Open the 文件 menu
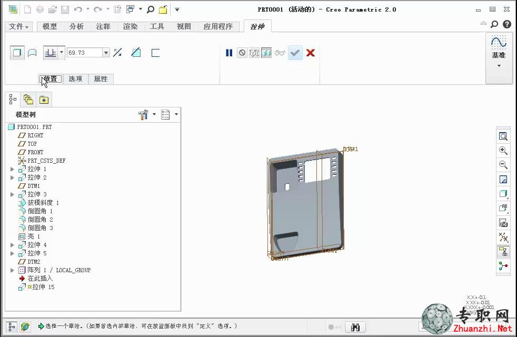This screenshot has height=337, width=517. [x=18, y=26]
